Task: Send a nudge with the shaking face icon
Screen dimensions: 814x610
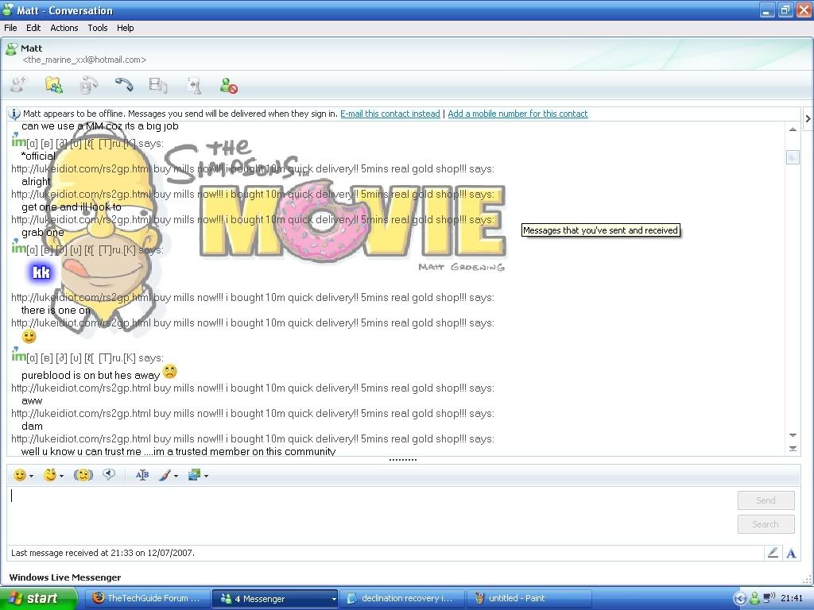Action: click(x=83, y=475)
